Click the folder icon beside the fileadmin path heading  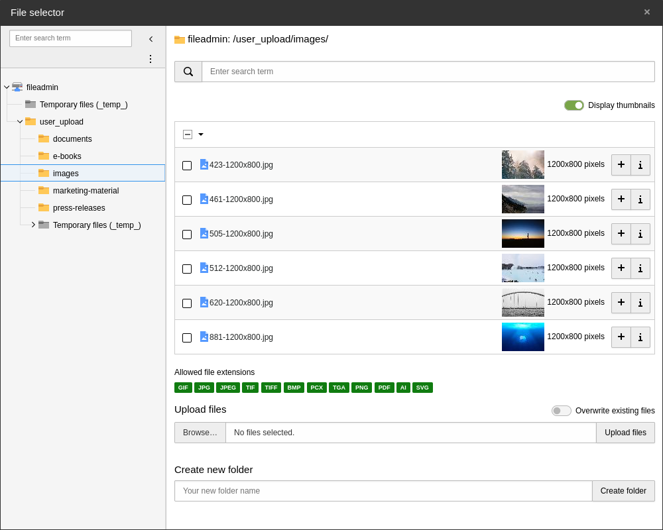180,40
